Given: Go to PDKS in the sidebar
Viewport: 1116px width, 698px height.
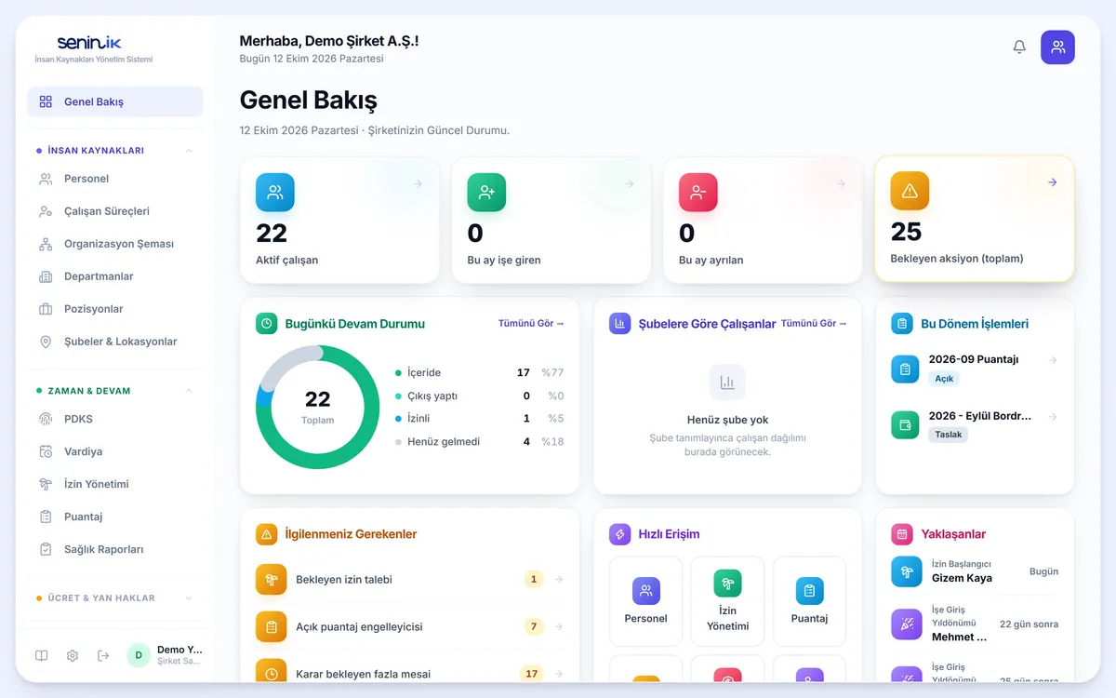Looking at the screenshot, I should 114,419.
